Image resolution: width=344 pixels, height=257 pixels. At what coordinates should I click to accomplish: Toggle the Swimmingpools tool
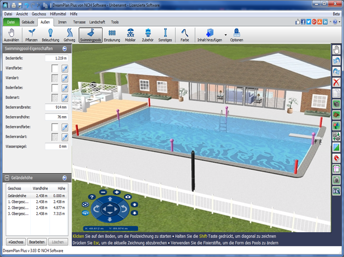point(90,35)
